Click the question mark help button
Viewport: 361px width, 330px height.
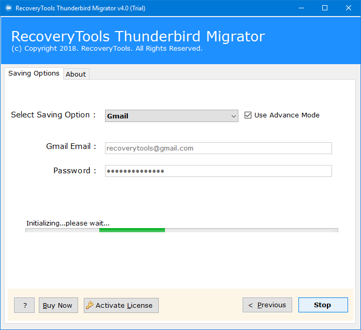24,305
